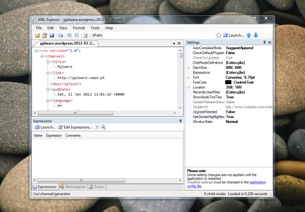Close the pplware.wordpress document tab
This screenshot has height=212, width=305.
[x=179, y=43]
